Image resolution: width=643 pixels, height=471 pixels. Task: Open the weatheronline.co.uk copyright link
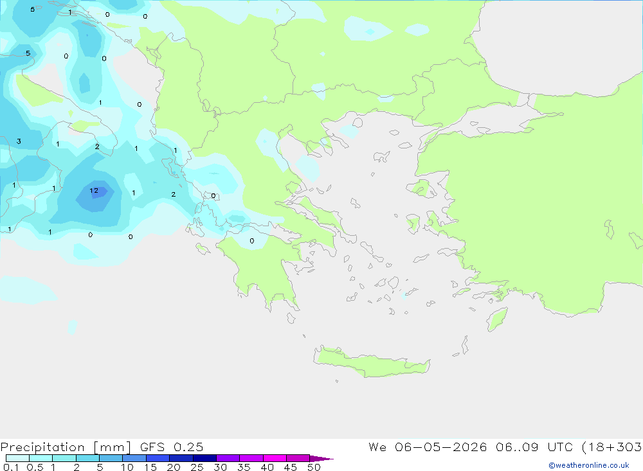point(588,465)
